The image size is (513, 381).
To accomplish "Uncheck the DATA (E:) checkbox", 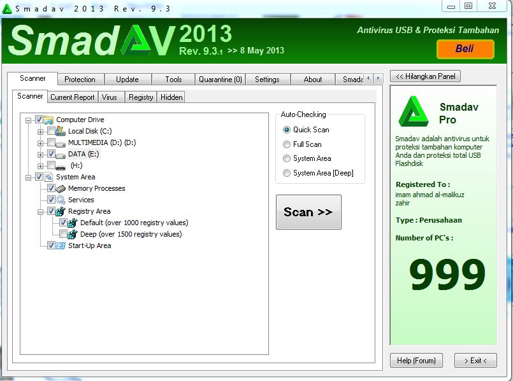I will [x=51, y=154].
